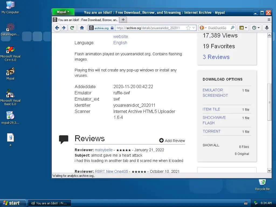Click the search magnifier icon
Viewport: 276px width, 207px height.
pos(233,28)
